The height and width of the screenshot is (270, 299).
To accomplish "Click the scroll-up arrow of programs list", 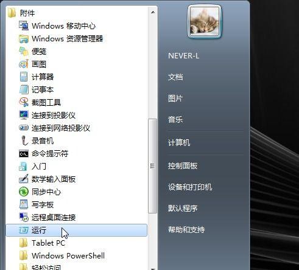I will point(153,12).
